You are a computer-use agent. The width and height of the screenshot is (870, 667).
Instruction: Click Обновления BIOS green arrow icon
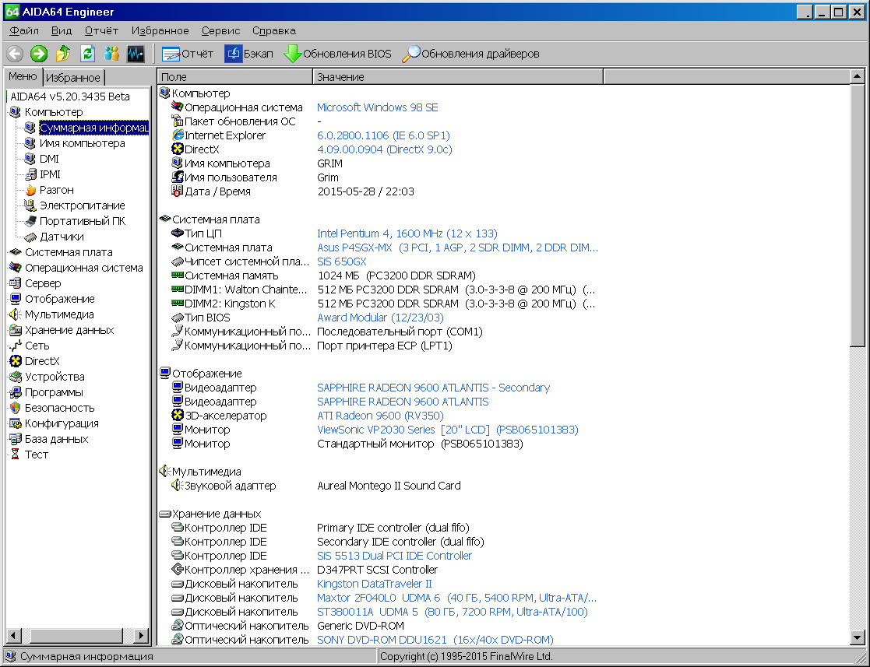(292, 54)
